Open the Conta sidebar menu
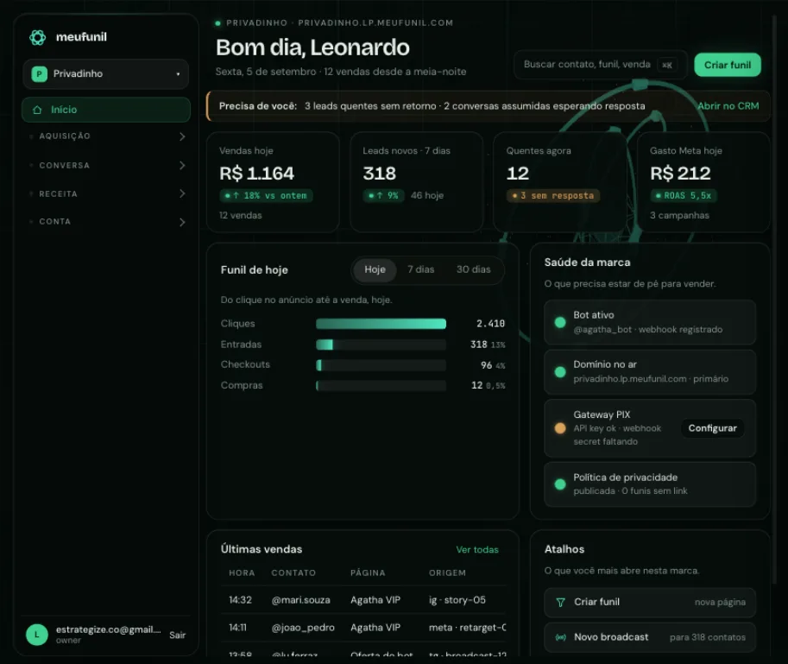 (106, 222)
